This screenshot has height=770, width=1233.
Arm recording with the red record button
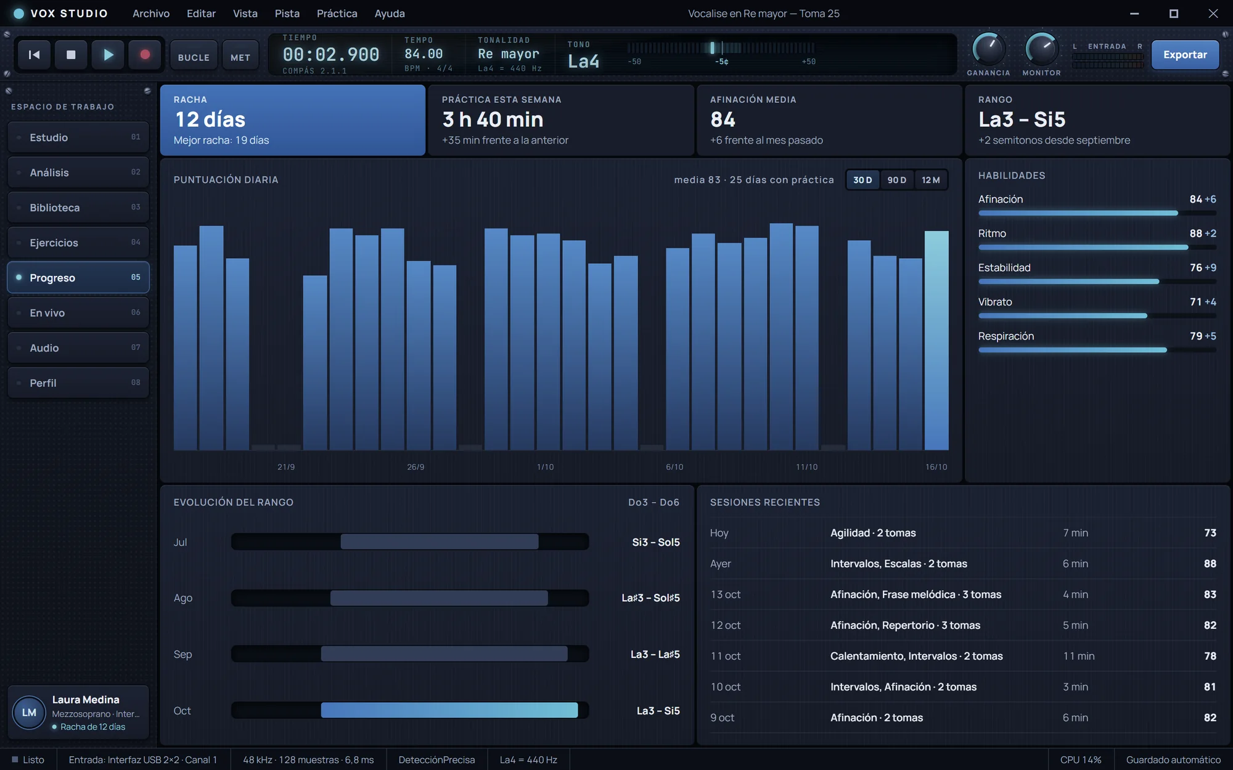coord(145,55)
